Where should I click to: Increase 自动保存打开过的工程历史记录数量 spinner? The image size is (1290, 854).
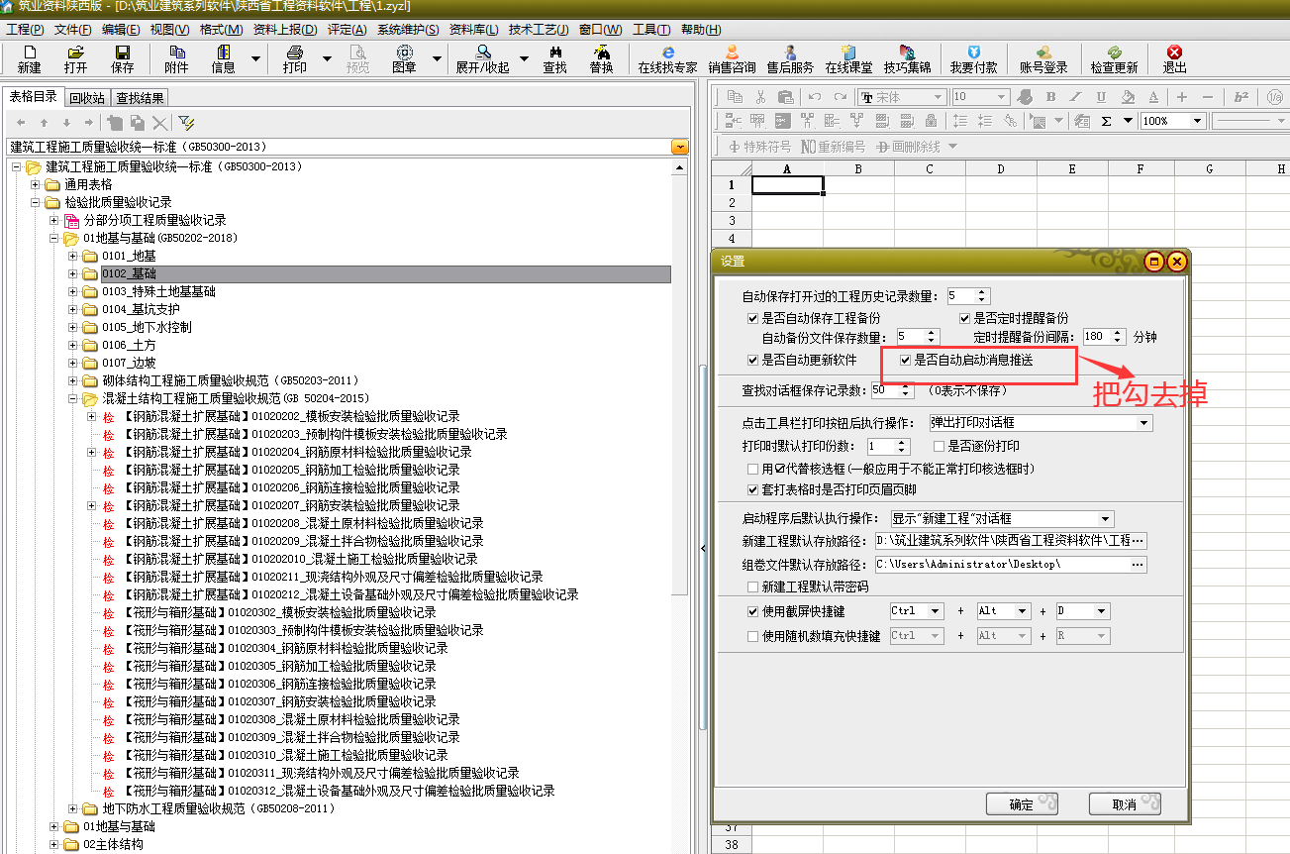(x=982, y=292)
